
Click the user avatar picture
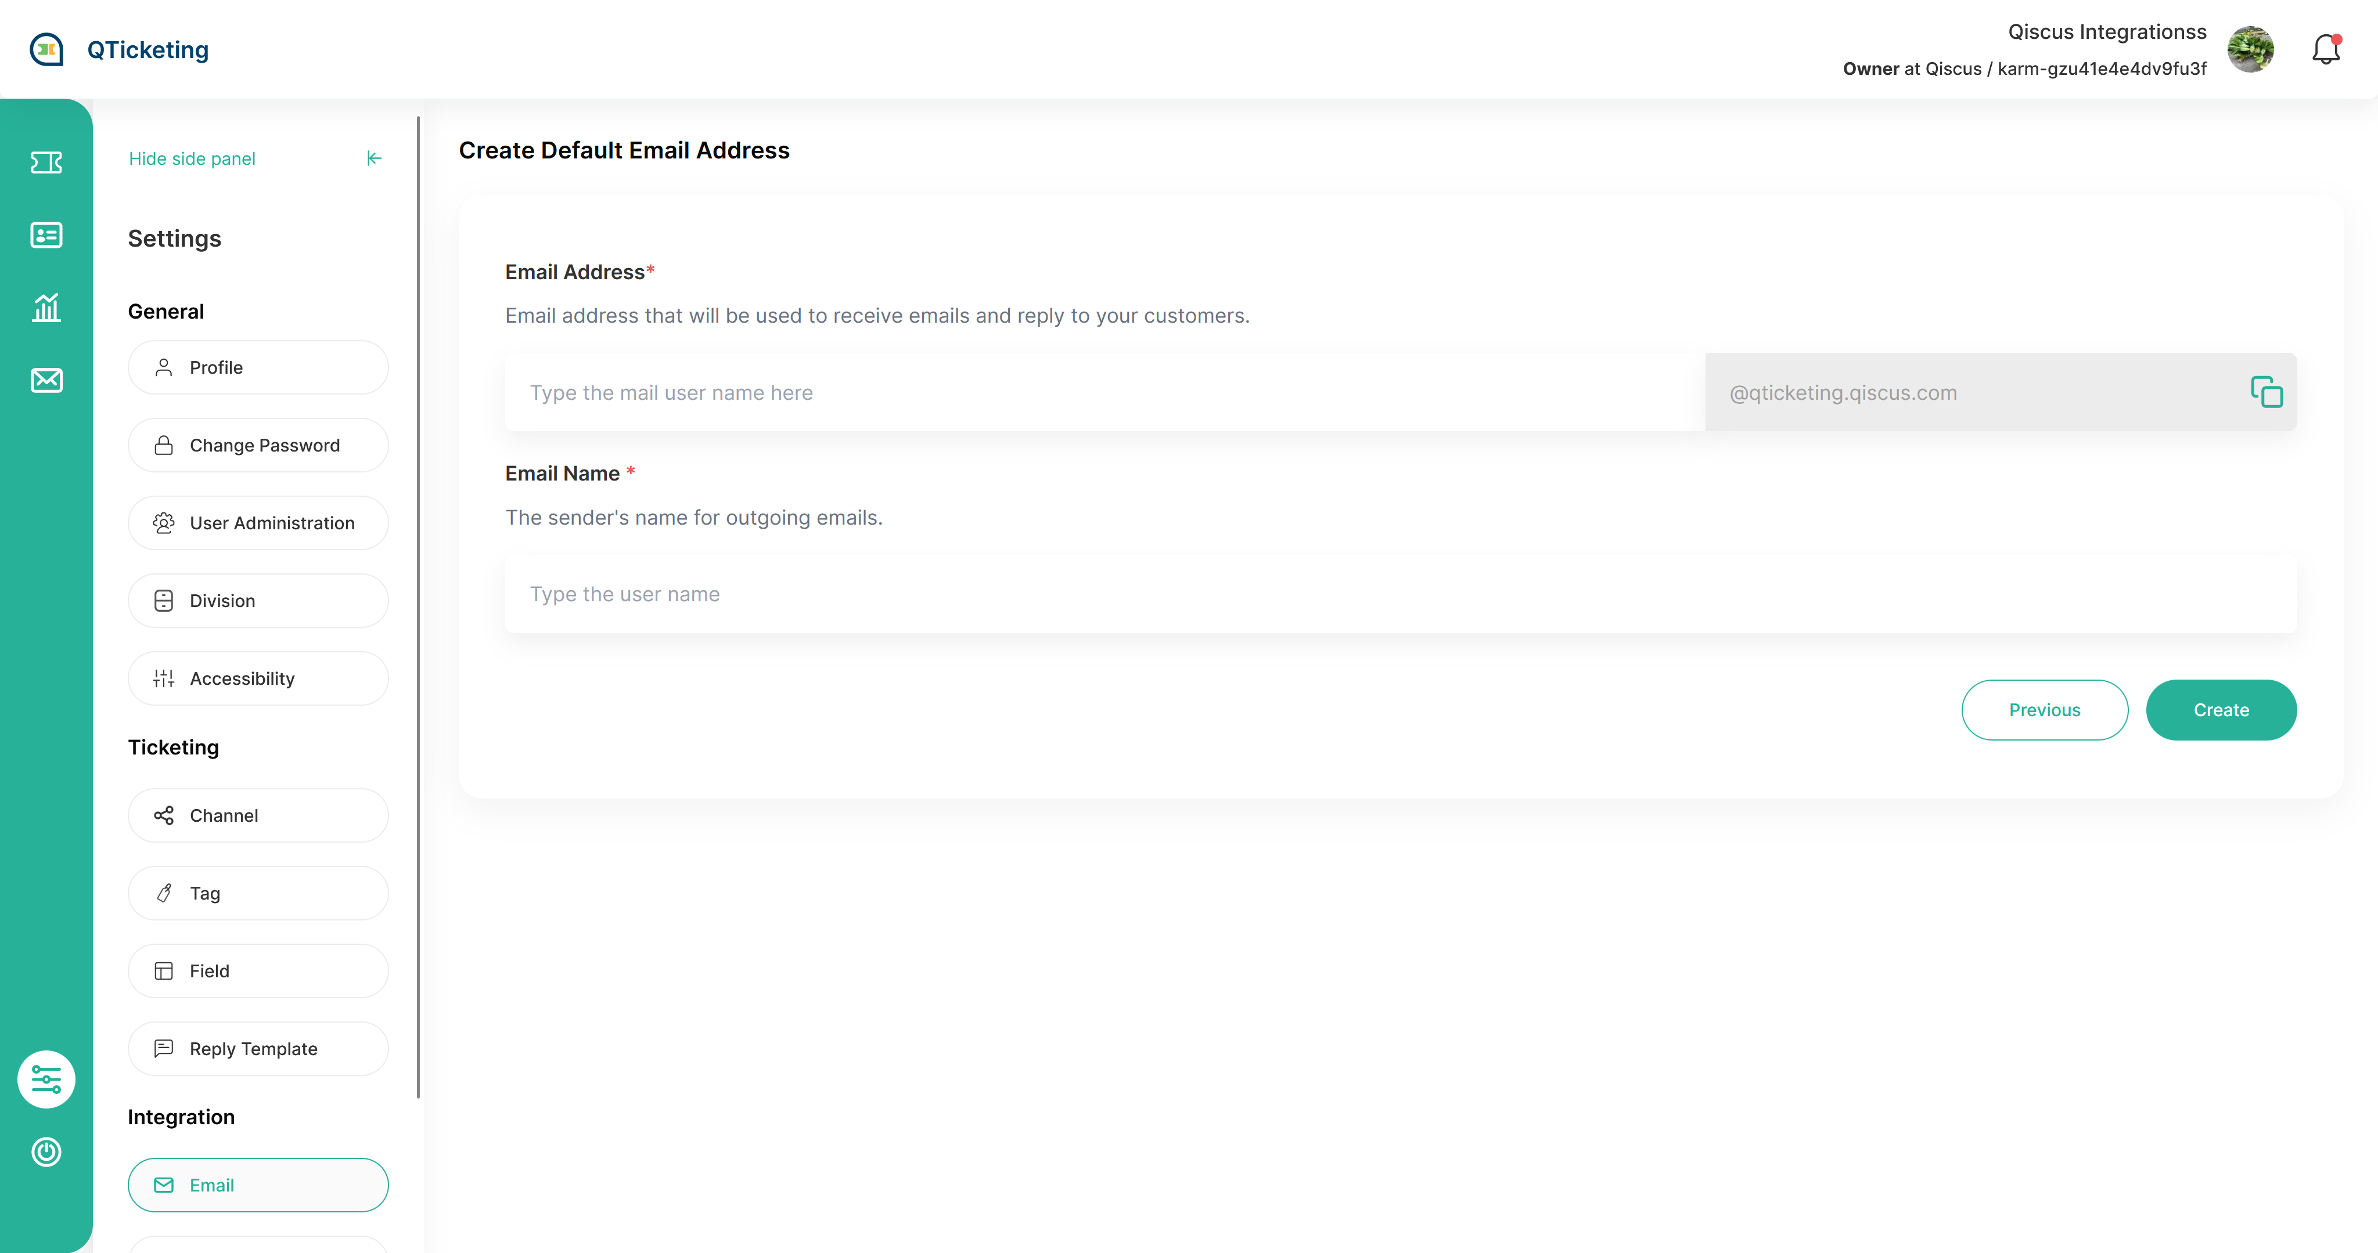coord(2250,50)
